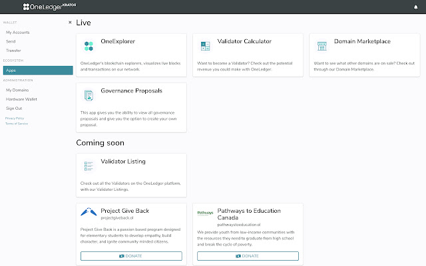Select Apps under Ecosystem
Screen dimensions: 426x266
(38, 70)
